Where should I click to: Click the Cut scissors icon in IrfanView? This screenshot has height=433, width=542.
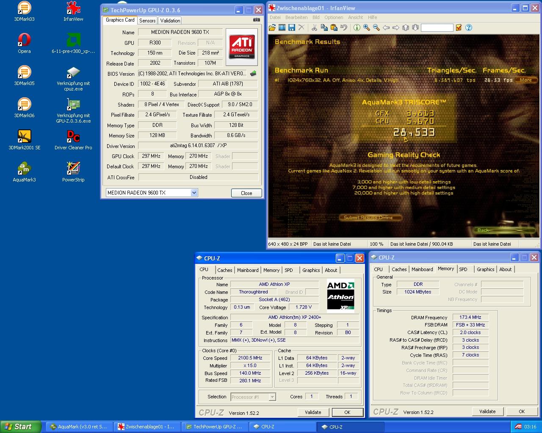point(315,27)
